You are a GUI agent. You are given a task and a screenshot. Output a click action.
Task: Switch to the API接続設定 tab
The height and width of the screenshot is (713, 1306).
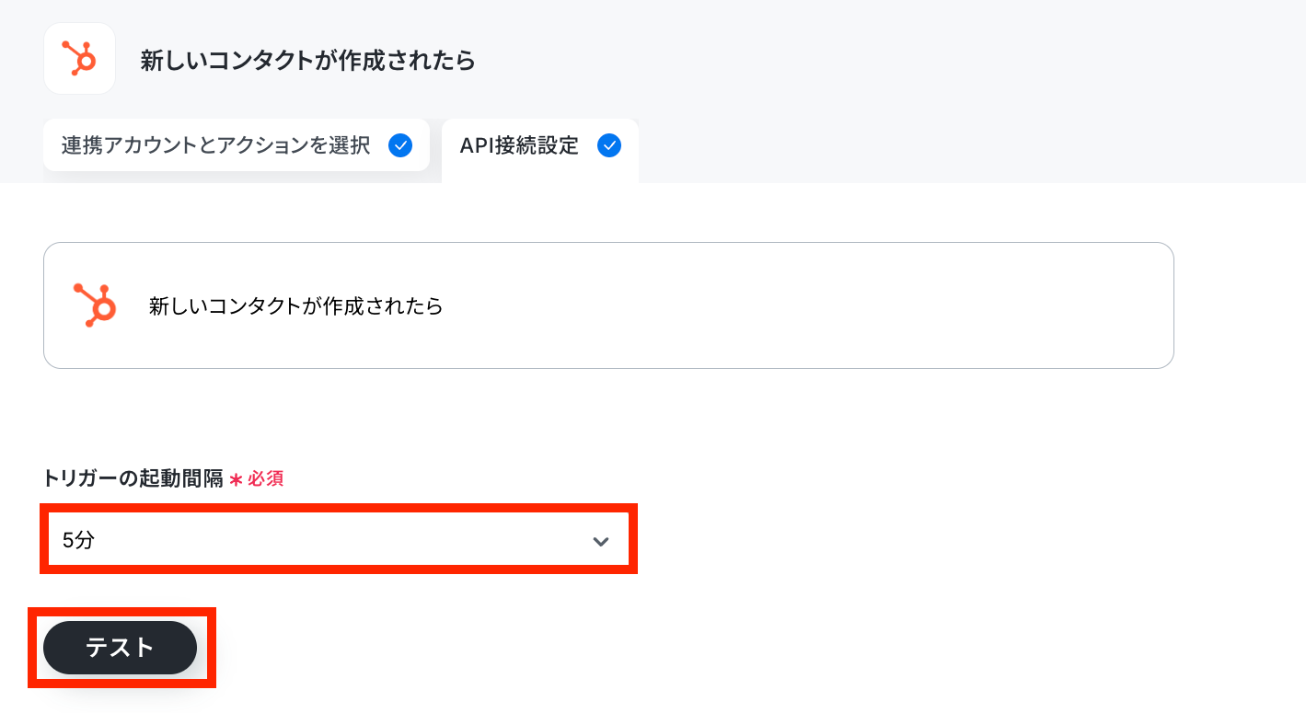tap(540, 146)
